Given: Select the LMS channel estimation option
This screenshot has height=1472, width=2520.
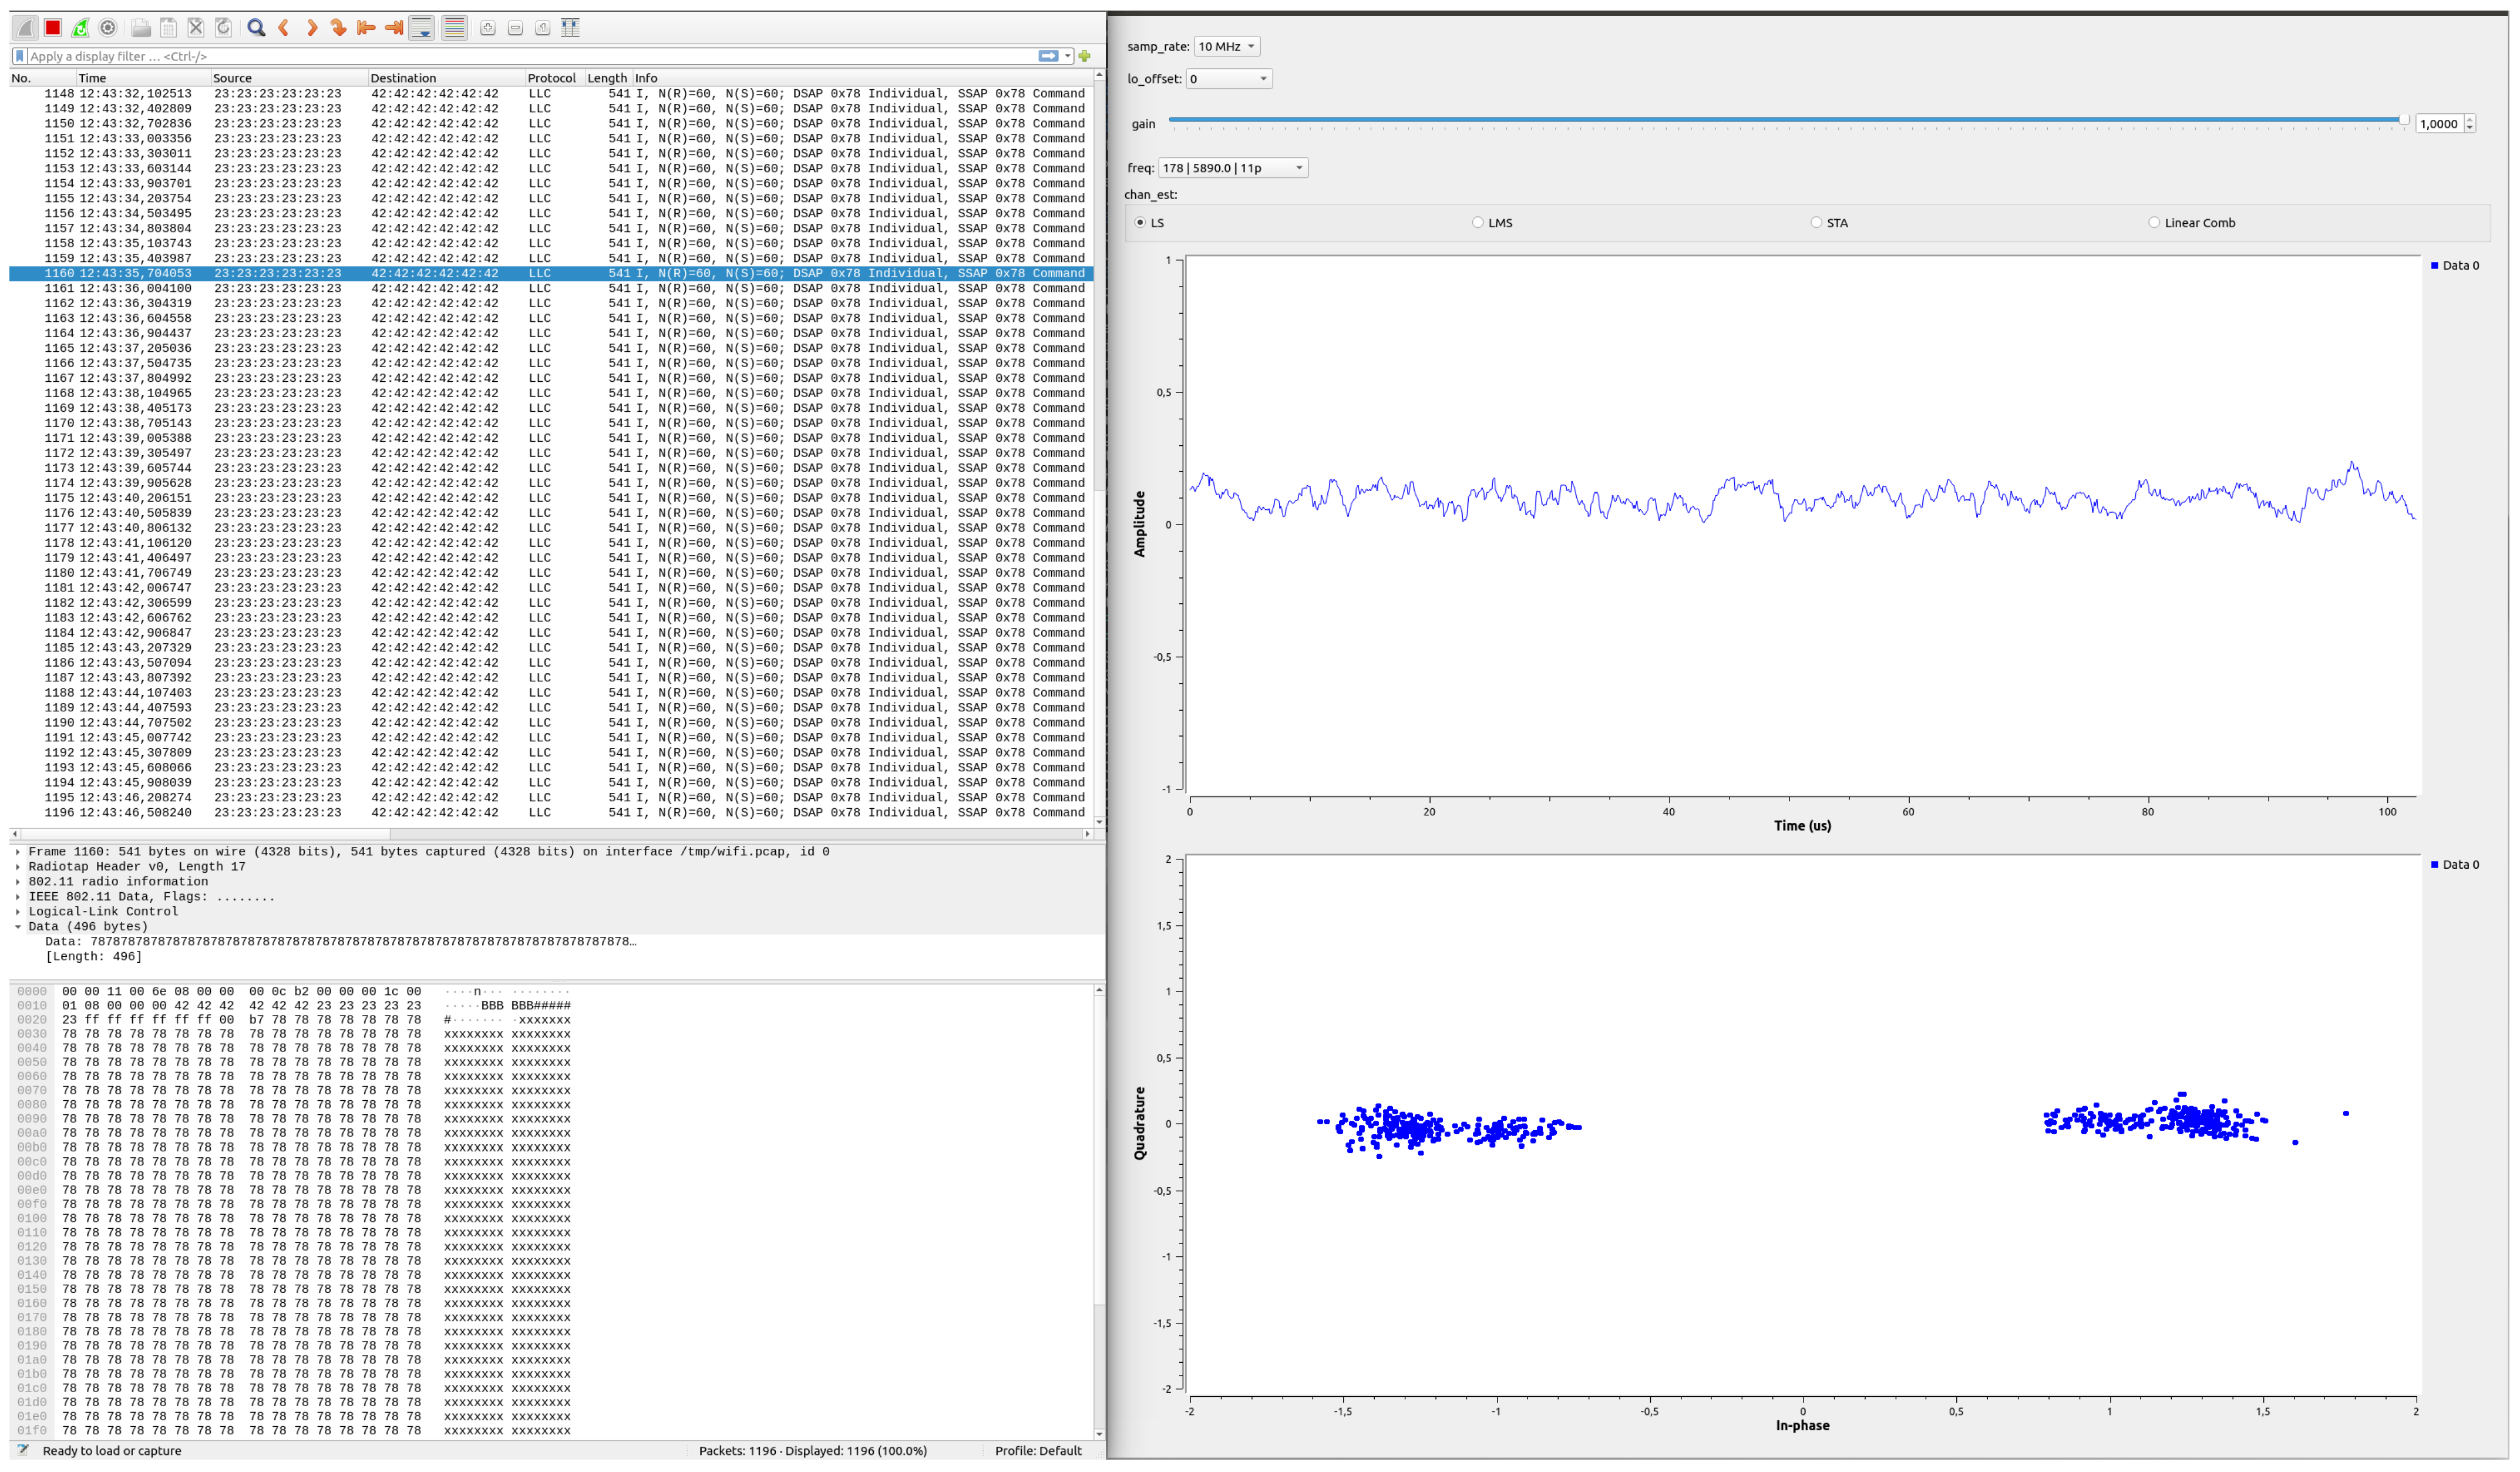Looking at the screenshot, I should pos(1478,223).
